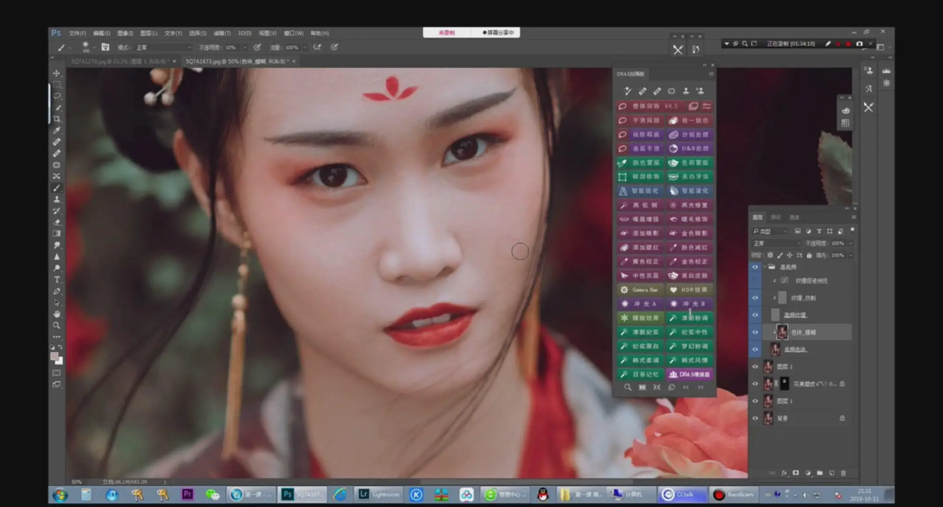943x507 pixels.
Task: Toggle visibility of 背景 layer
Action: click(x=755, y=418)
